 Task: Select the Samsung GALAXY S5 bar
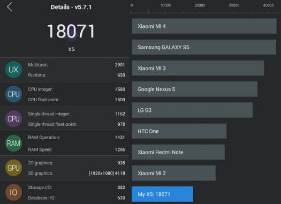point(204,47)
